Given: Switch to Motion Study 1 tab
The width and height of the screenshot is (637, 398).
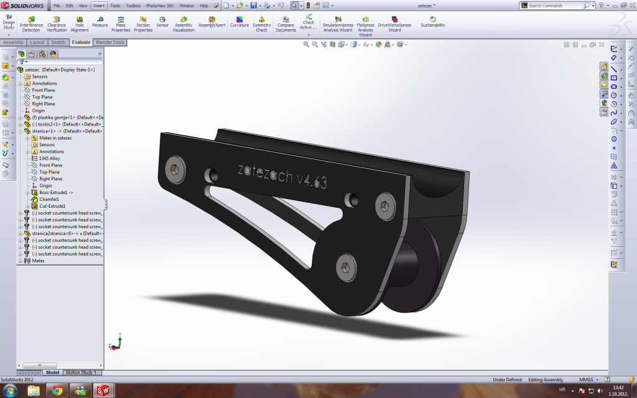Looking at the screenshot, I should (x=81, y=373).
